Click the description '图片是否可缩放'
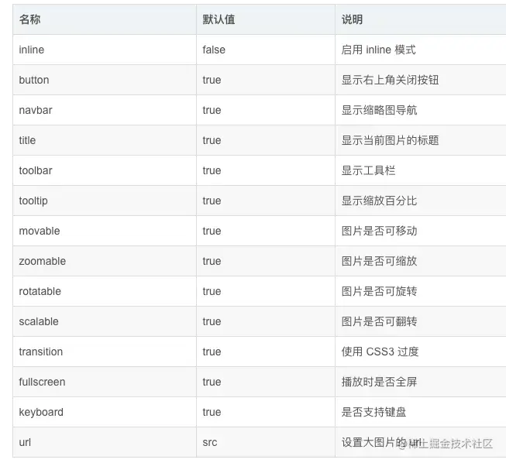Image resolution: width=506 pixels, height=463 pixels. (379, 261)
